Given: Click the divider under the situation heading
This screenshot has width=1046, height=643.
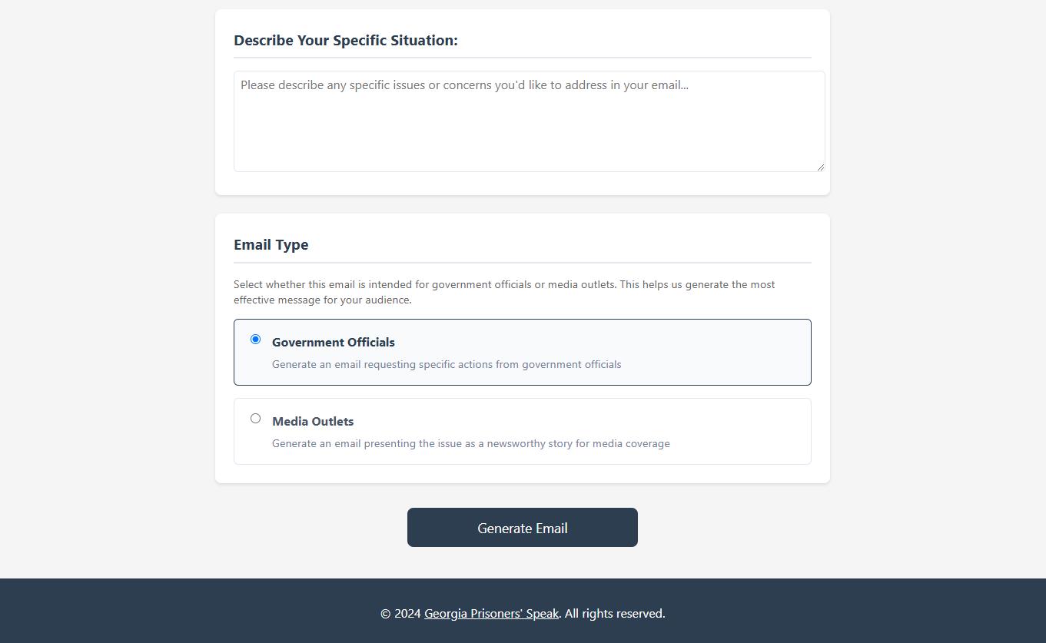Looking at the screenshot, I should (x=523, y=58).
